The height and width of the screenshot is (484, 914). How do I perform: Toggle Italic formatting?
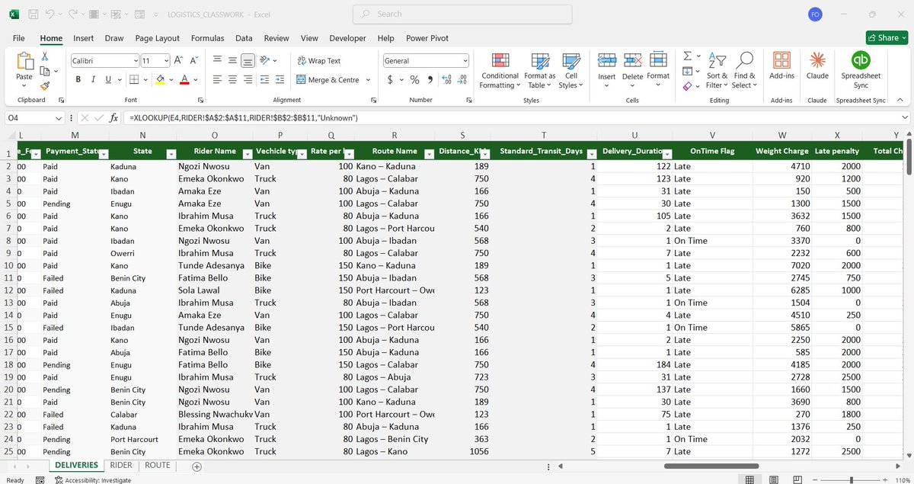point(93,79)
